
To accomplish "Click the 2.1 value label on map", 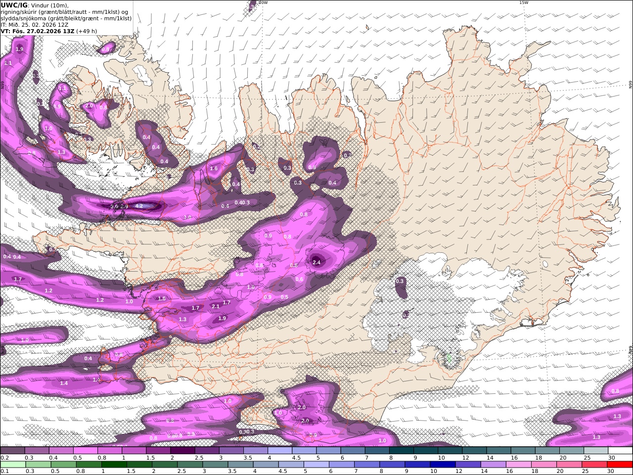I will click(x=216, y=306).
